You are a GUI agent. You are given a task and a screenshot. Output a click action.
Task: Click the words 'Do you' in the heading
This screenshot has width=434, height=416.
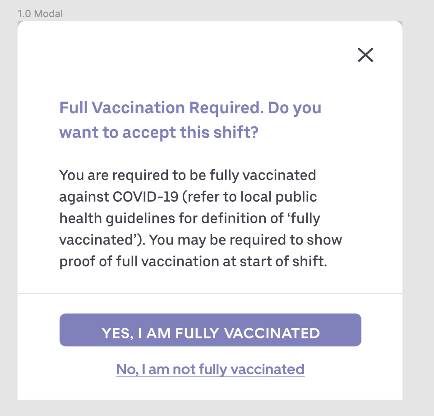click(x=294, y=108)
